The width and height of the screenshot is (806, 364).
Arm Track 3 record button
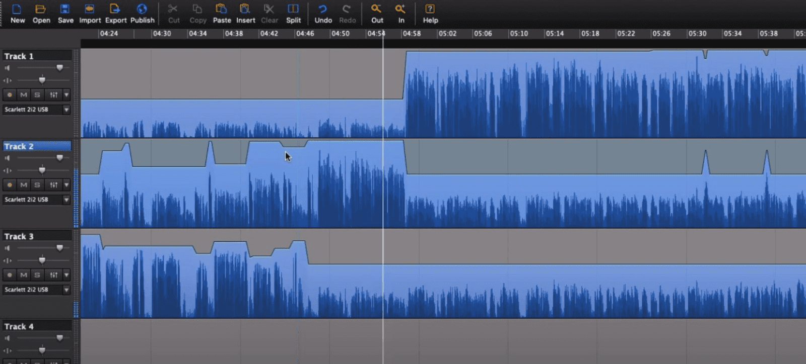tap(10, 275)
